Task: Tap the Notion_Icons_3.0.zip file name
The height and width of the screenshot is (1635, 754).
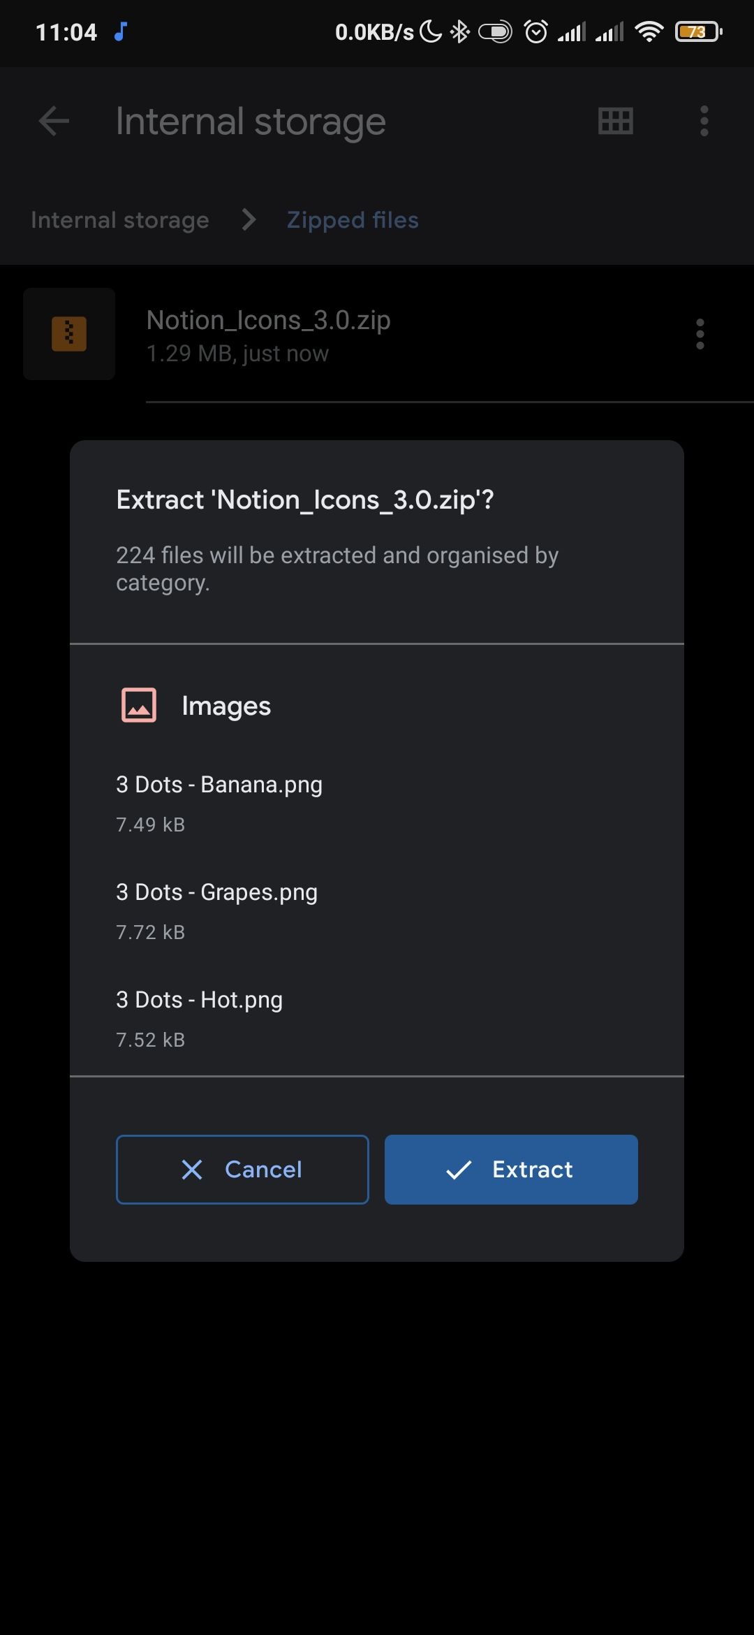Action: 268,321
